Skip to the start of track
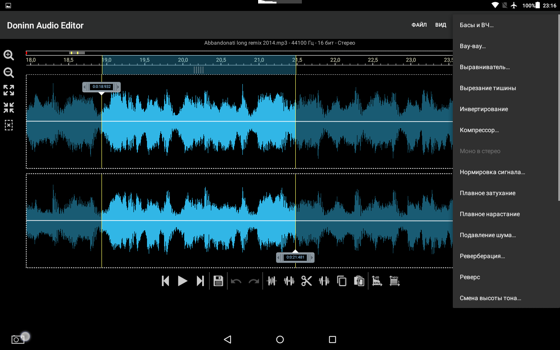 pos(165,281)
